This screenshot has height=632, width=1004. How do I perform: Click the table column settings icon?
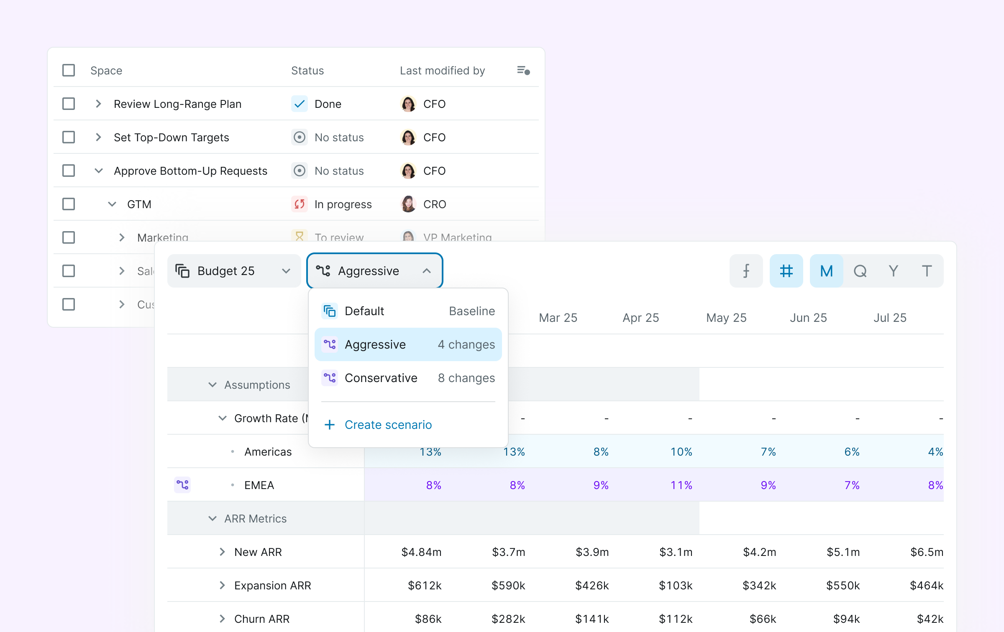pyautogui.click(x=523, y=71)
